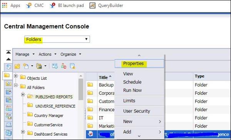
Task: Click the Apps grid icon
Action: [x=5, y=6]
